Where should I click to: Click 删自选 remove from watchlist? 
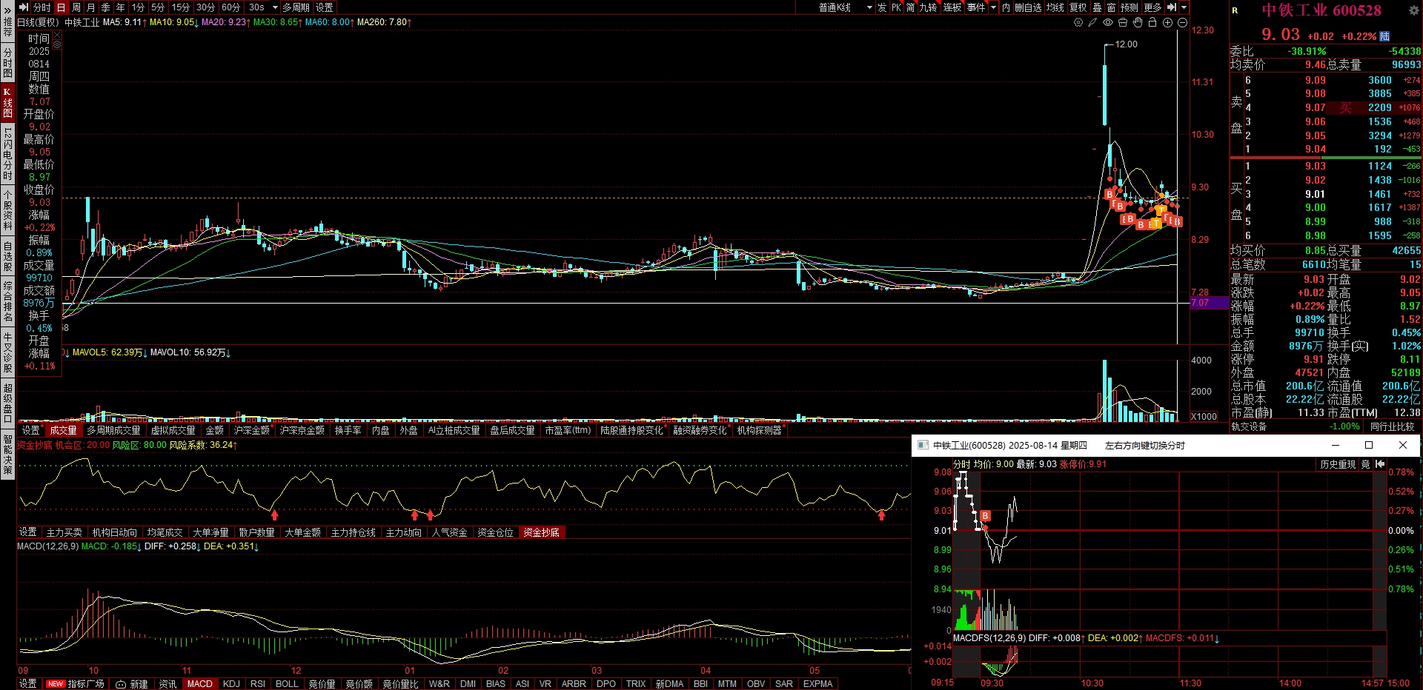tap(1028, 7)
